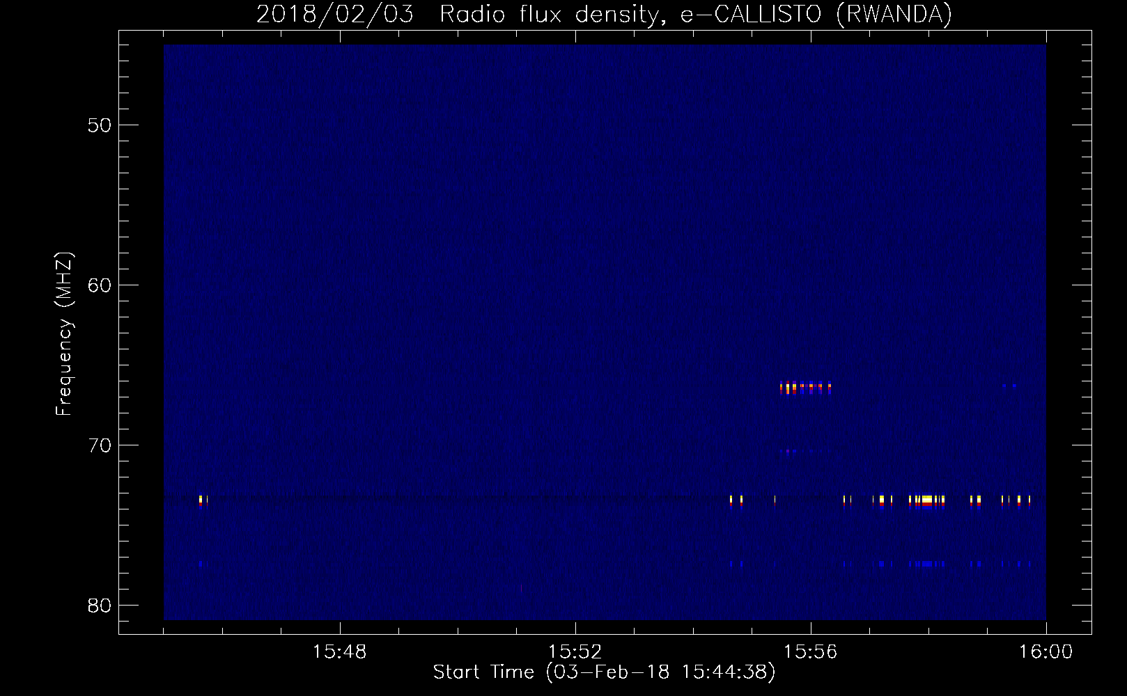Screen dimensions: 1127x696
Task: Click the 60 frequency tick label
Action: point(100,285)
